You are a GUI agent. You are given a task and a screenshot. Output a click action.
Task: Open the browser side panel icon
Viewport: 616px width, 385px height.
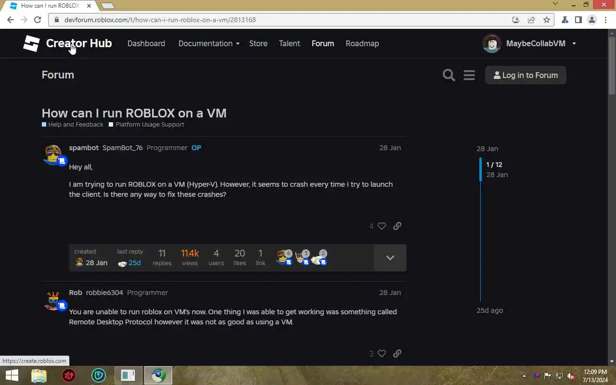tap(578, 20)
